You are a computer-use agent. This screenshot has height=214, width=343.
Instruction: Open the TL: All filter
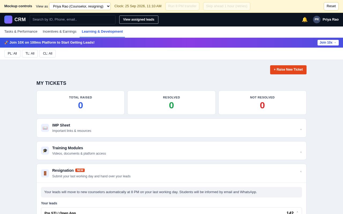(x=30, y=53)
